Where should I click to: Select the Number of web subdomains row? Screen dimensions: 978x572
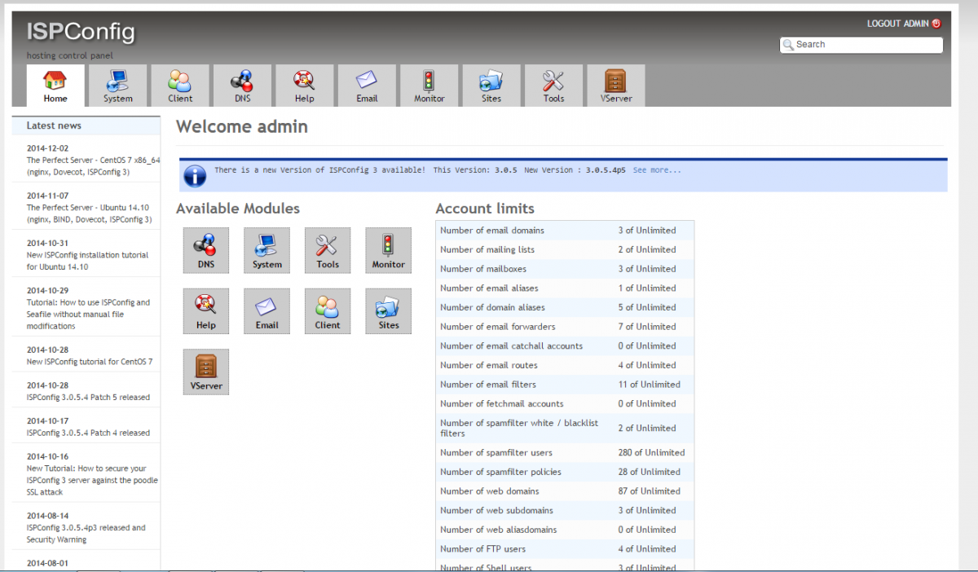pyautogui.click(x=565, y=511)
